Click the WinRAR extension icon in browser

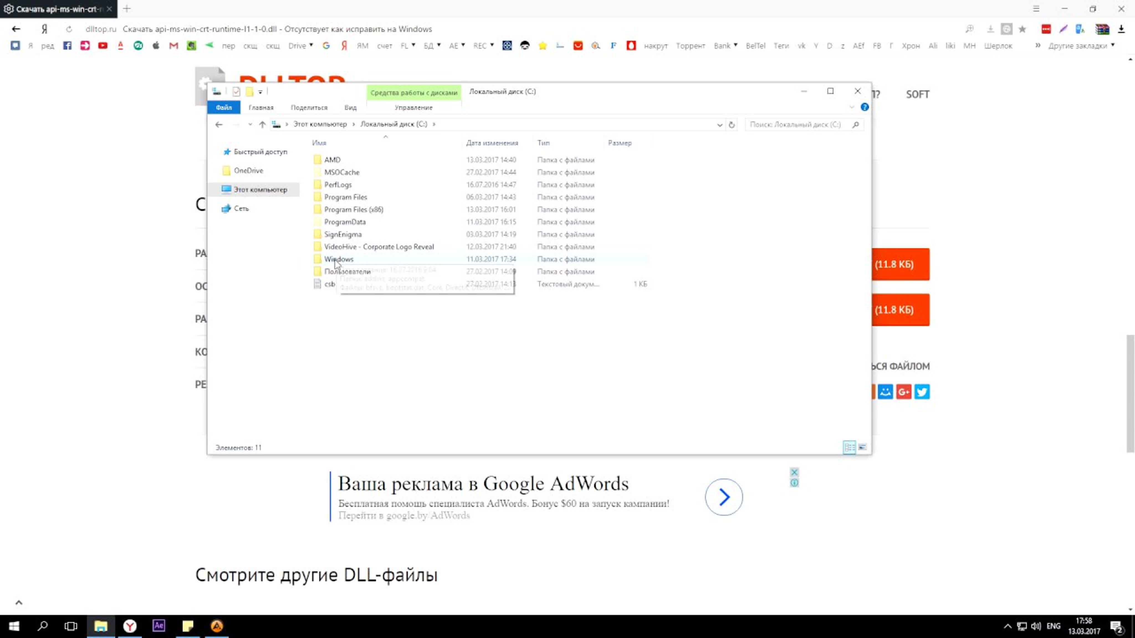pos(1102,29)
